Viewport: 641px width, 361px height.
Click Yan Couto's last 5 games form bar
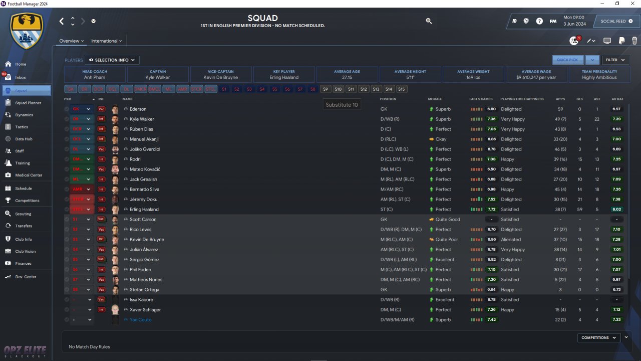coord(476,319)
